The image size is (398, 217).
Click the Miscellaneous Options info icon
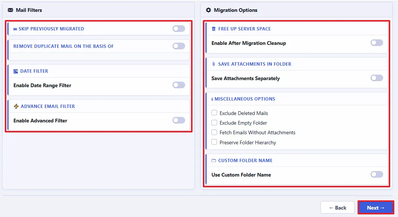coord(212,99)
